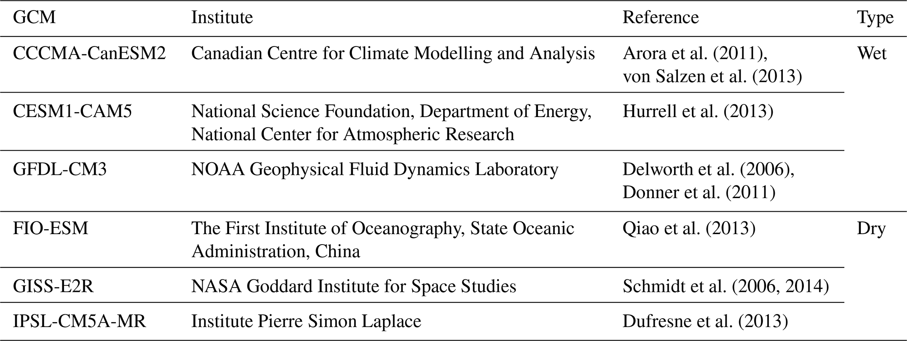This screenshot has width=907, height=341.
Task: Select the CESM1-CAM5 model name
Action: pyautogui.click(x=72, y=112)
